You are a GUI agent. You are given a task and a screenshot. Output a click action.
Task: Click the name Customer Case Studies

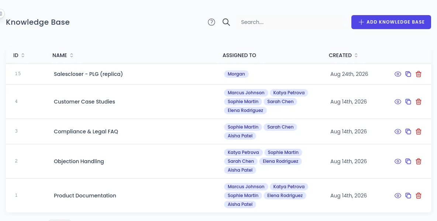84,102
